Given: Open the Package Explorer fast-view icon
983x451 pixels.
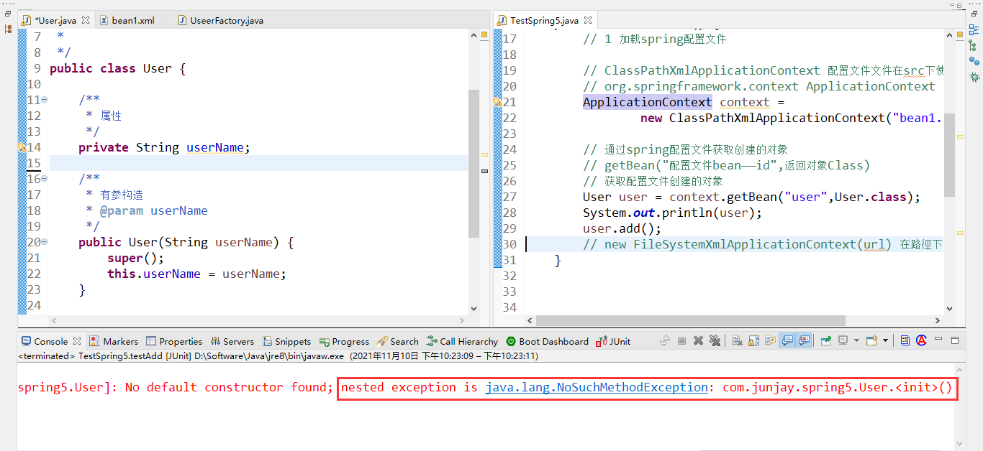Looking at the screenshot, I should tap(9, 29).
